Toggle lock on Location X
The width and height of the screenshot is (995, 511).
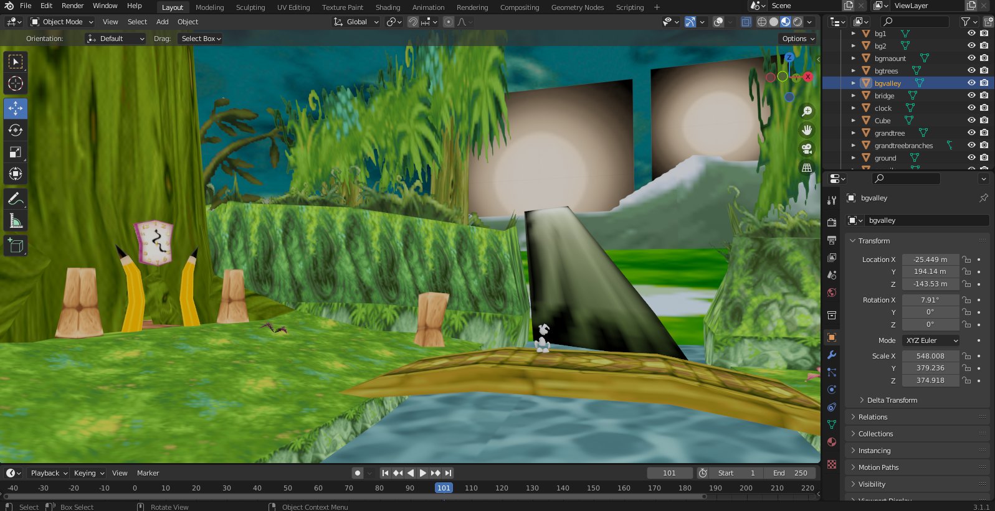pyautogui.click(x=966, y=260)
